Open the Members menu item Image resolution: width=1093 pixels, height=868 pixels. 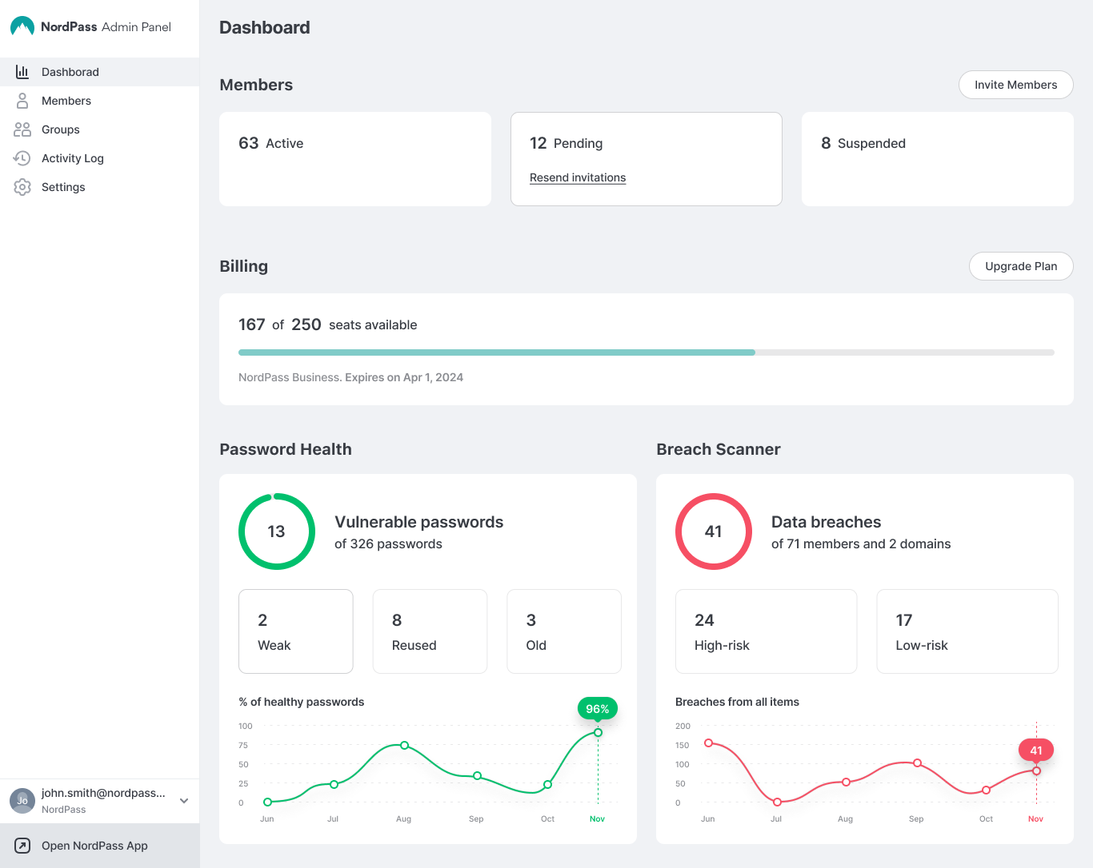pos(66,101)
